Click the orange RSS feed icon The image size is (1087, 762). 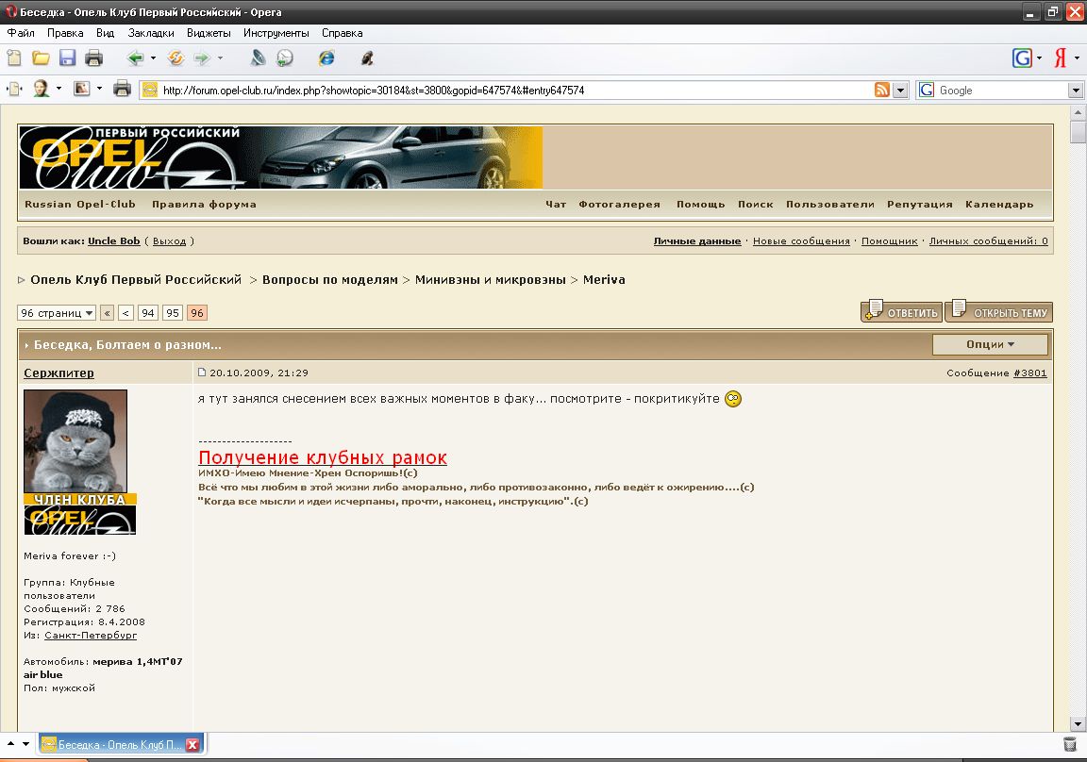point(882,90)
